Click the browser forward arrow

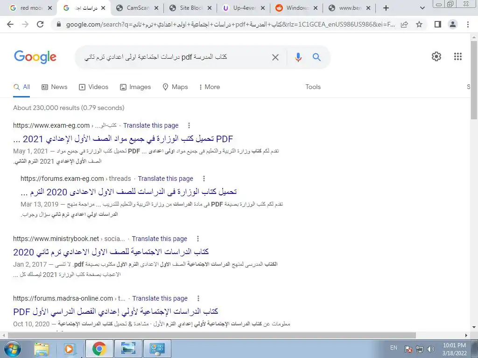click(x=25, y=24)
